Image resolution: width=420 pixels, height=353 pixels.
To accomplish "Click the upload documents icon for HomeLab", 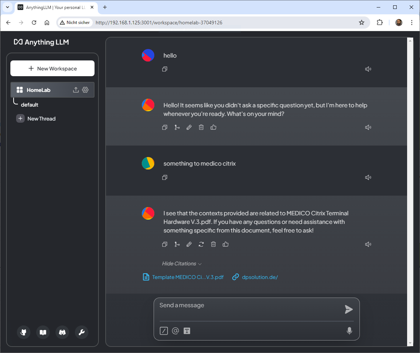I will 76,90.
